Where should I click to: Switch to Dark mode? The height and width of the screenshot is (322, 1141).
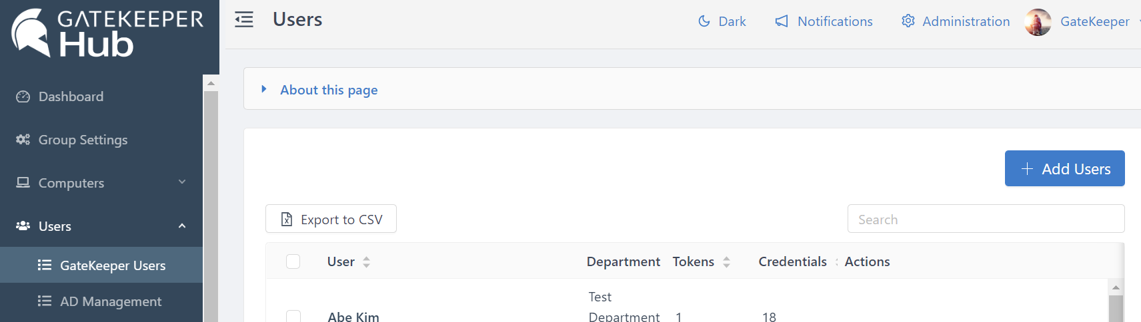pos(722,21)
